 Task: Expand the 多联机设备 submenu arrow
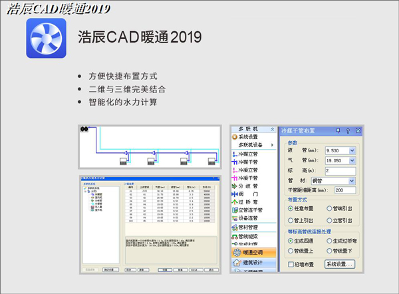tap(272, 145)
